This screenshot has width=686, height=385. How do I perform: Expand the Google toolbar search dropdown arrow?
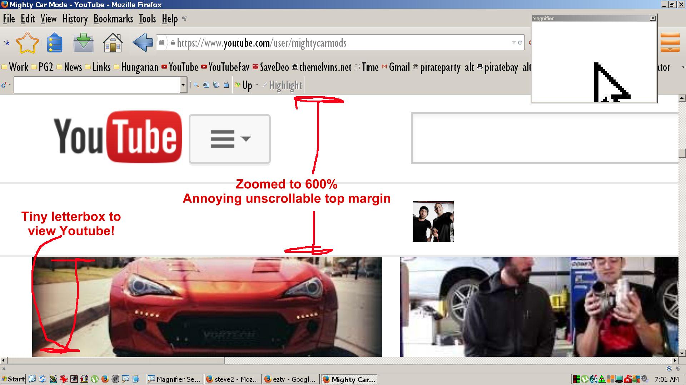[183, 85]
